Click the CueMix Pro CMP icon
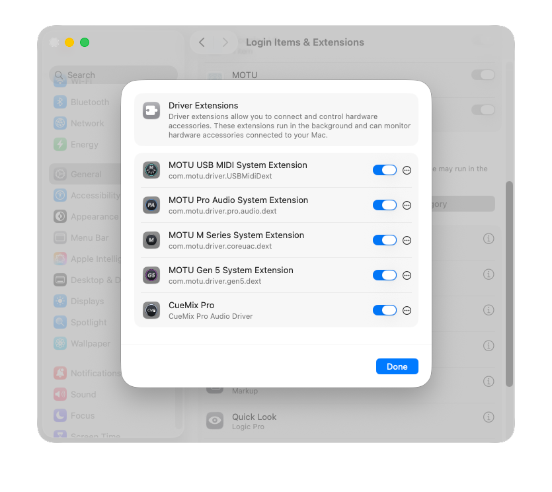 point(151,309)
